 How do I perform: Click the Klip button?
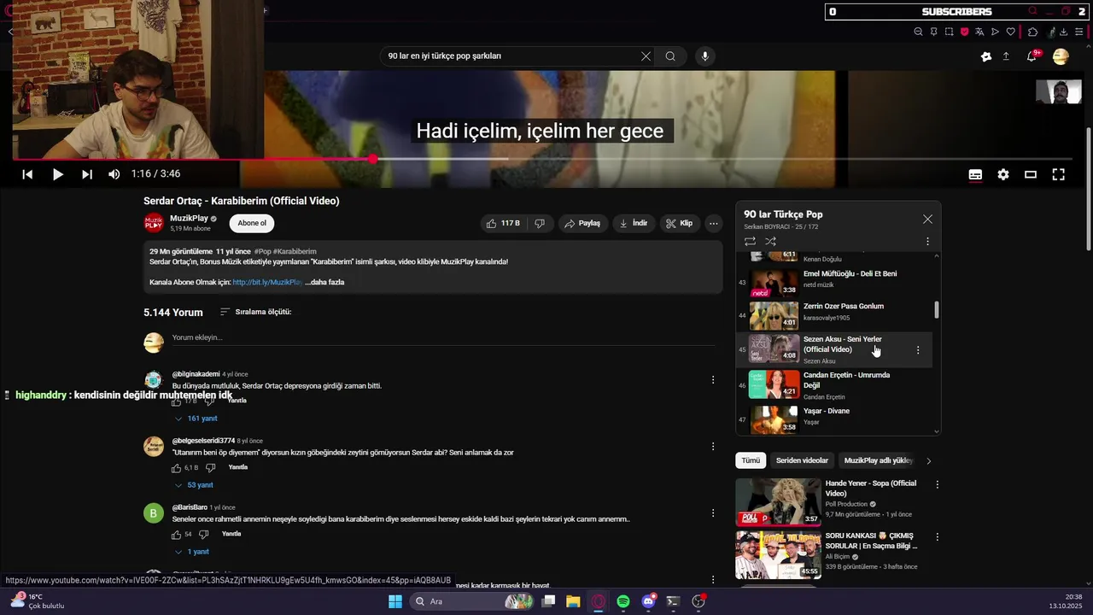point(680,223)
